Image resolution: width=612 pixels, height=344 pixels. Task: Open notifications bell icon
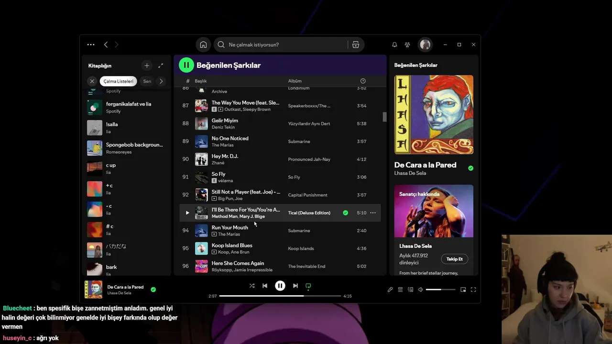tap(394, 44)
